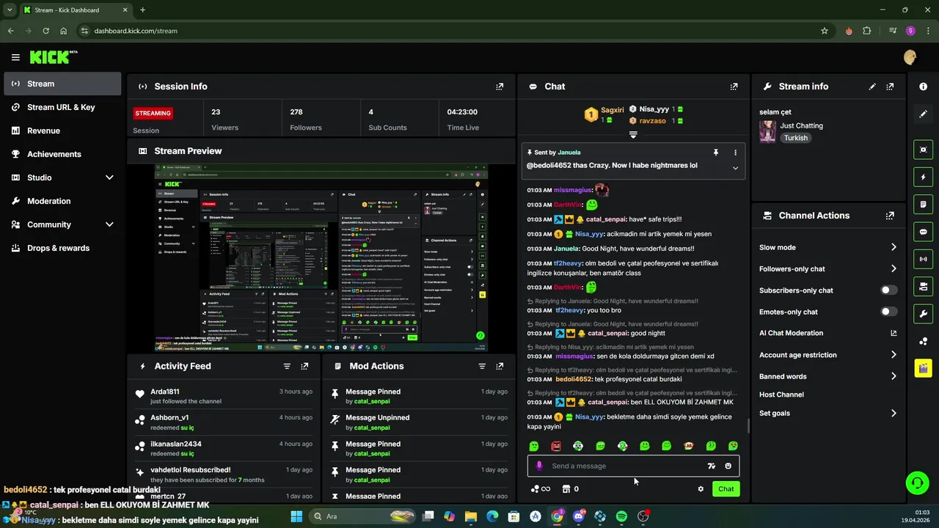Unpin the pinned chat message with the pin icon

715,153
